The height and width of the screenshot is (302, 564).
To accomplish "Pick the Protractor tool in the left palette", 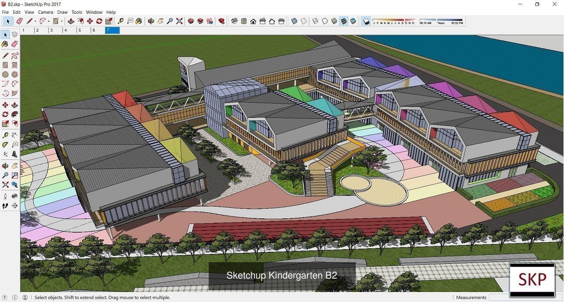I will [x=5, y=145].
